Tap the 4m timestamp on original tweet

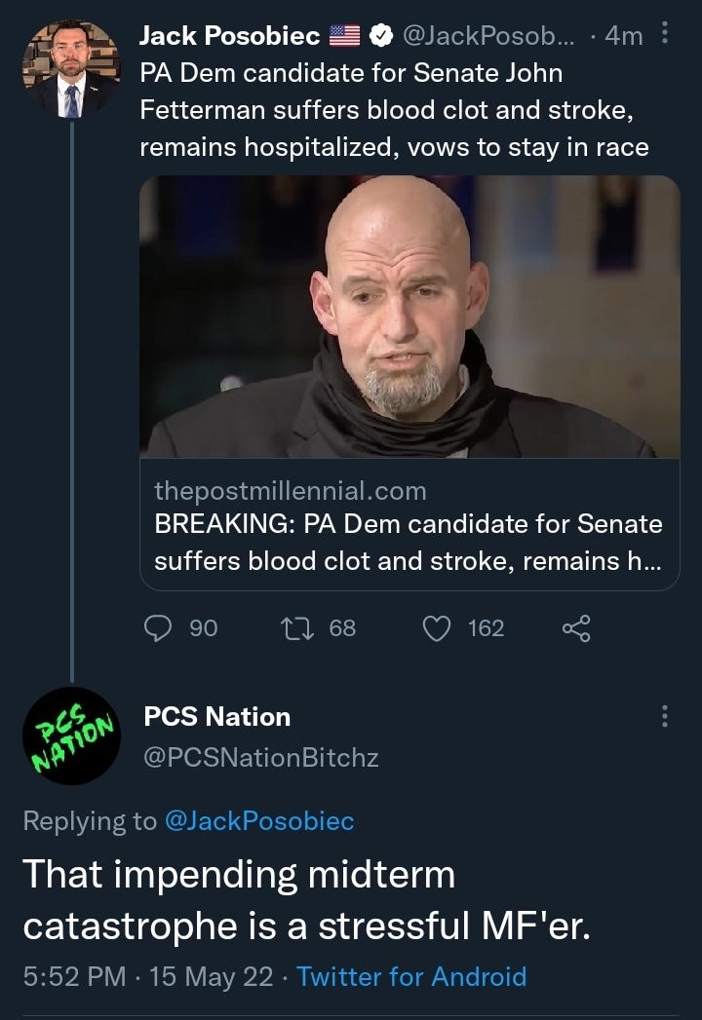click(x=623, y=36)
